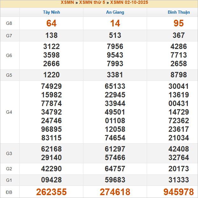Click the first XSMN breadcrumb link
The image size is (198, 198).
click(67, 3)
